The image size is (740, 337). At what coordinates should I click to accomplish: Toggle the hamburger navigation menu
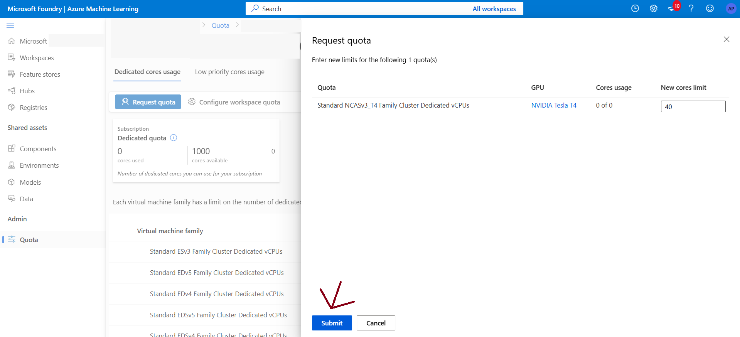10,25
